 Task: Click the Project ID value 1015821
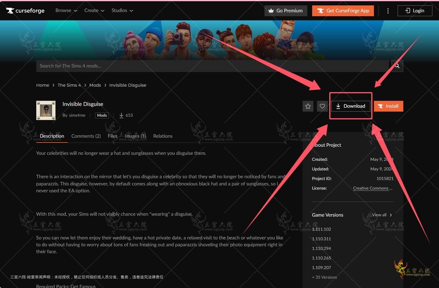(x=385, y=178)
